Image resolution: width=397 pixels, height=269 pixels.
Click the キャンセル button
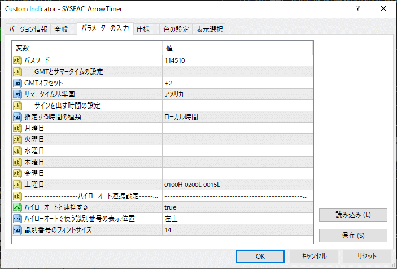[313, 257]
